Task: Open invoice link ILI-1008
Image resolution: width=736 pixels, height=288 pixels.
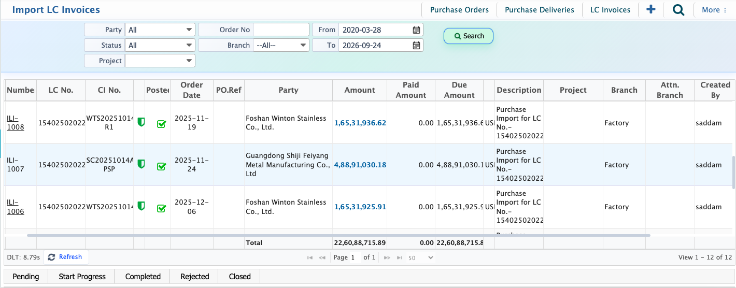Action: point(16,123)
